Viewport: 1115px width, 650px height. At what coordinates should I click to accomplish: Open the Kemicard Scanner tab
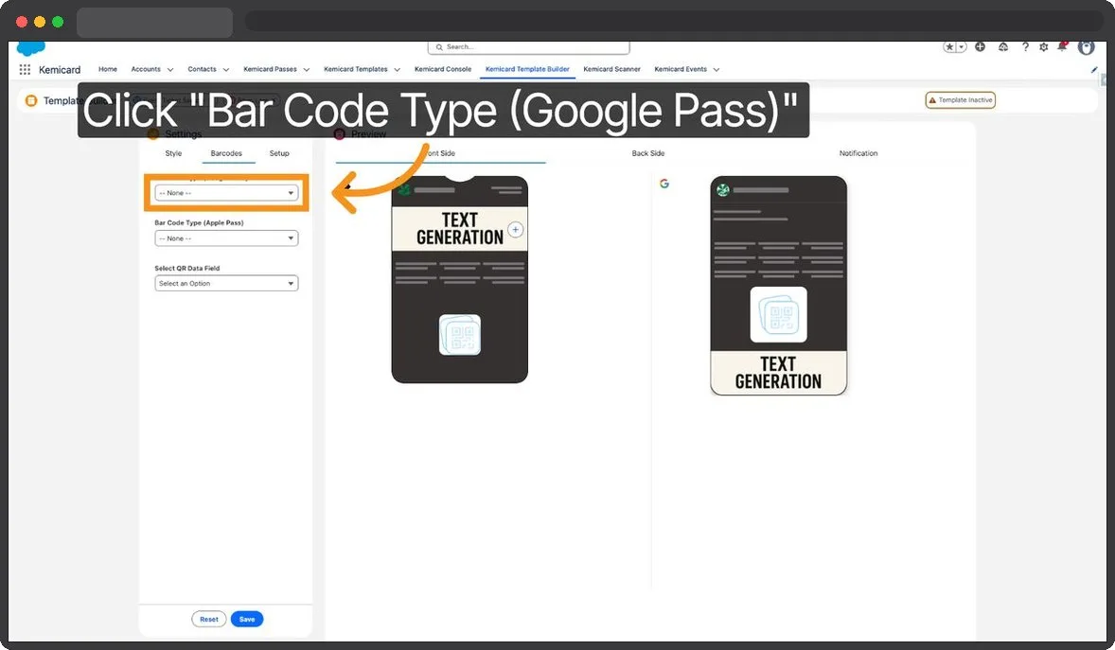tap(611, 69)
